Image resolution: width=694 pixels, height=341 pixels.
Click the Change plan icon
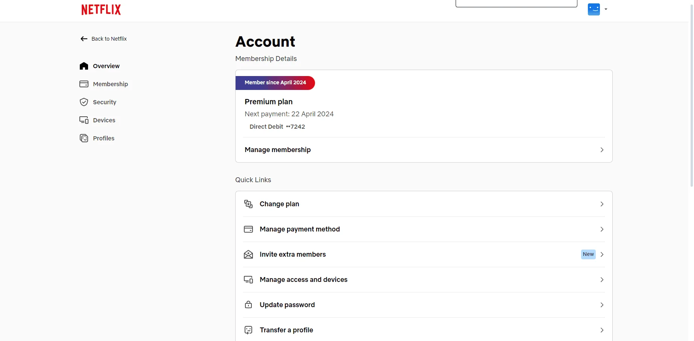[248, 204]
